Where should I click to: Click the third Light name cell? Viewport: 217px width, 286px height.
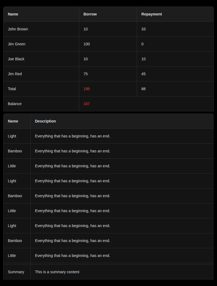pyautogui.click(x=12, y=226)
